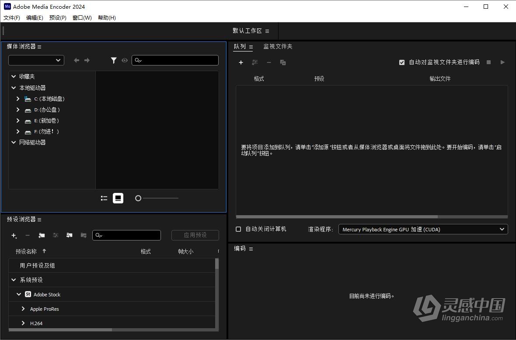Open the Media Browser file type filter
This screenshot has height=340, width=516.
tap(114, 60)
